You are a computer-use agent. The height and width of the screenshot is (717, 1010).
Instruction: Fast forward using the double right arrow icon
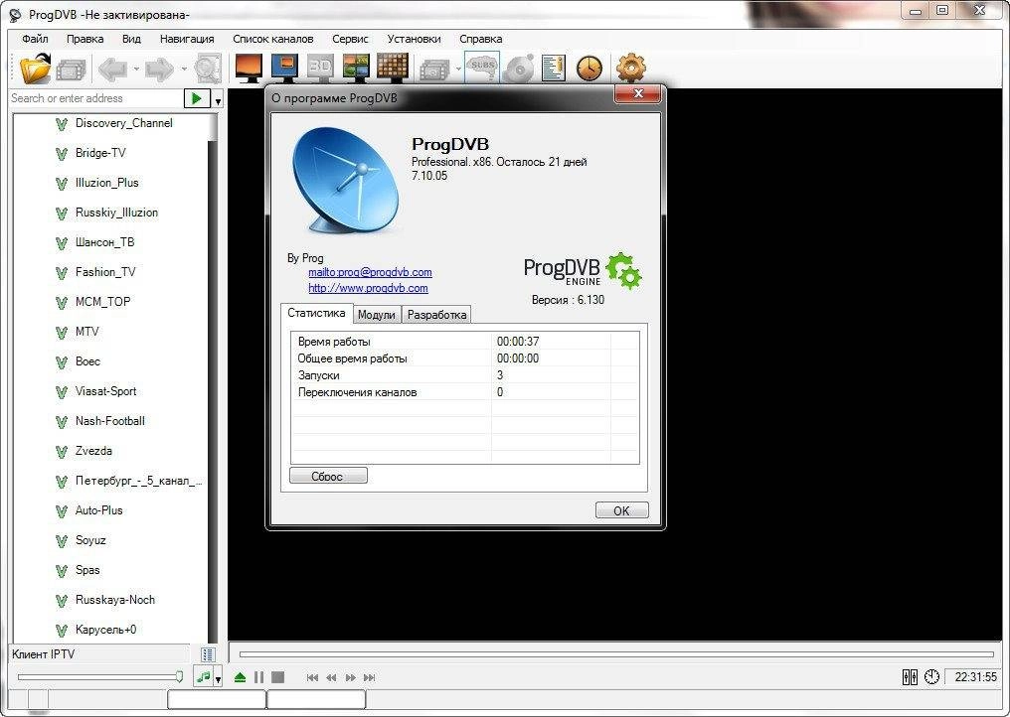[350, 677]
